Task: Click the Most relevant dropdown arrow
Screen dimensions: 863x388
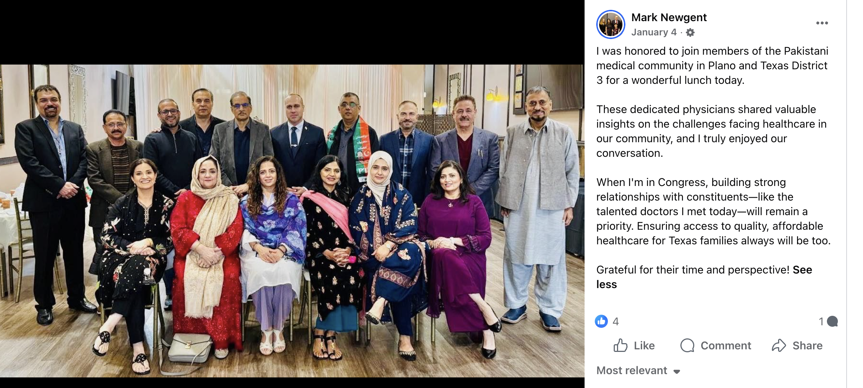Action: (x=677, y=372)
